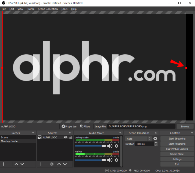The height and width of the screenshot is (173, 195).
Task: Select Scene in Scenes list
Action: coord(18,137)
